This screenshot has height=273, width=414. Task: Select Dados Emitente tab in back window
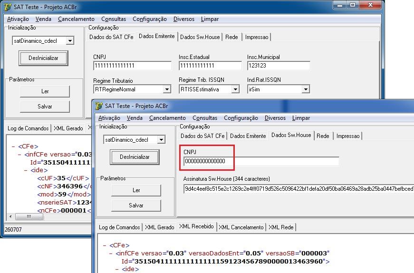click(x=157, y=36)
